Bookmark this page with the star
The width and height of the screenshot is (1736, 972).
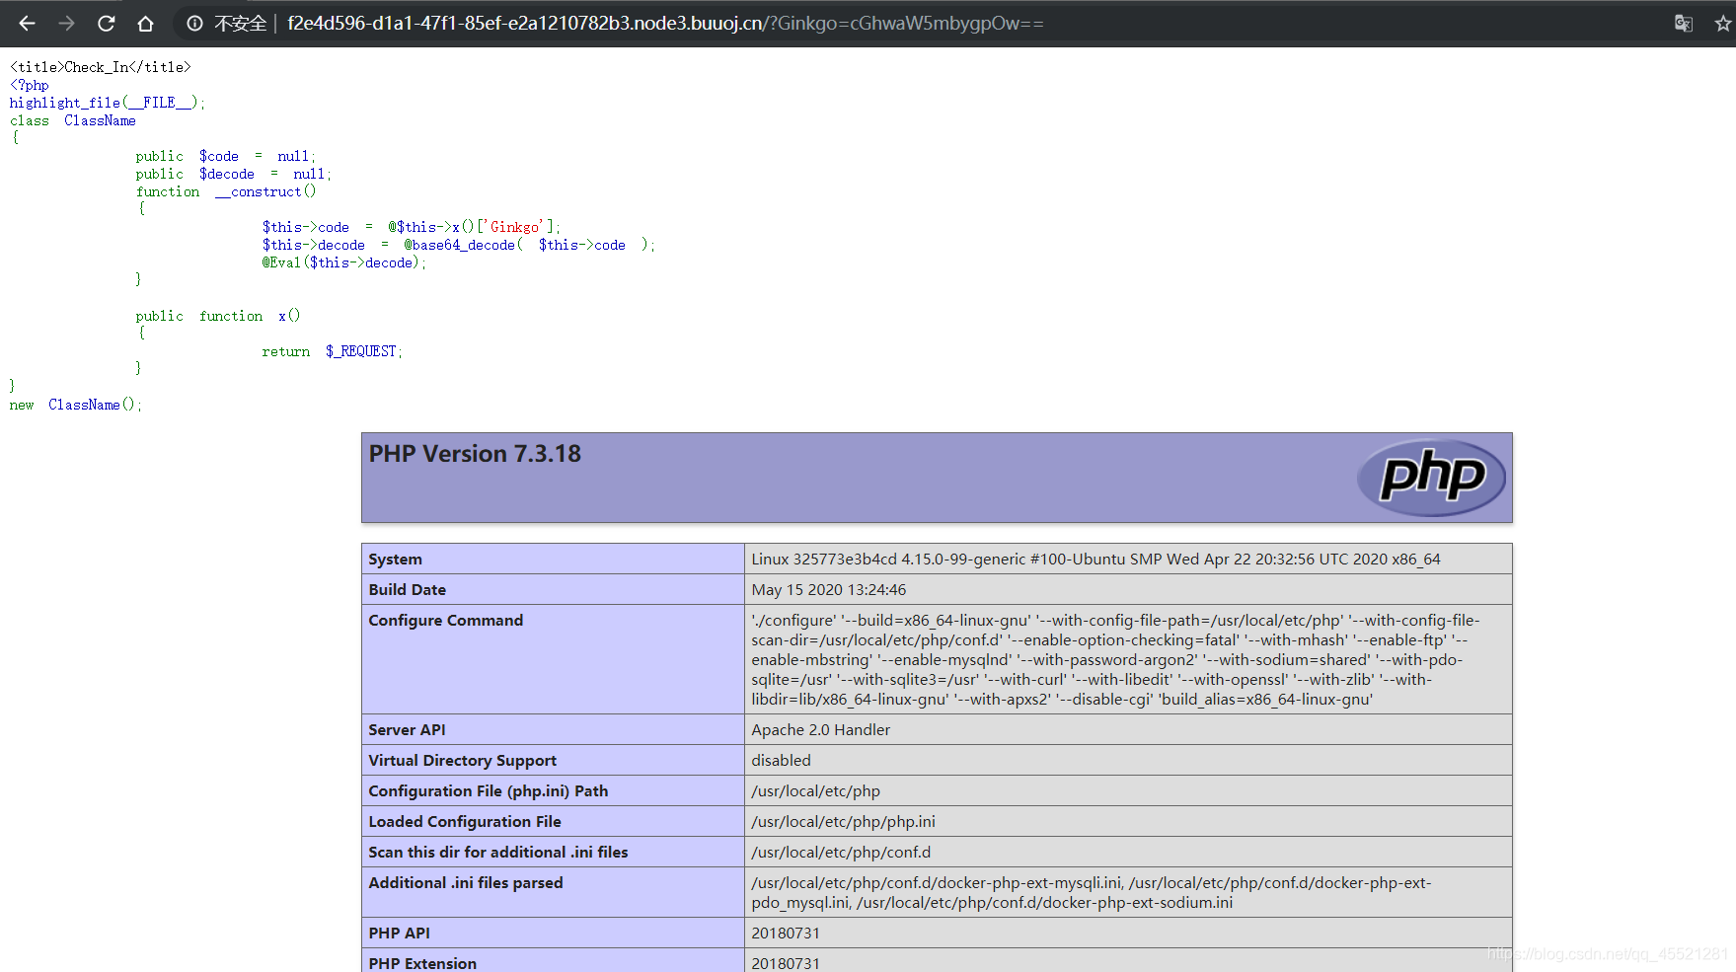[1722, 23]
